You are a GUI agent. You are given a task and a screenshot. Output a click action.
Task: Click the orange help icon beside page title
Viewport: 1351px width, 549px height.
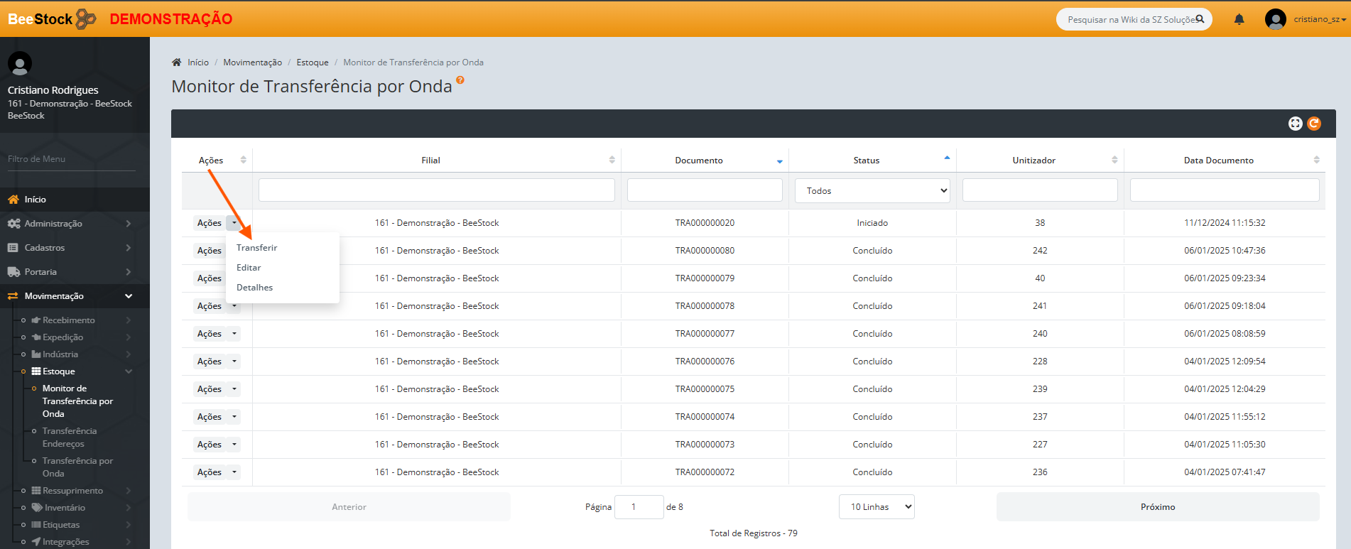[x=460, y=80]
